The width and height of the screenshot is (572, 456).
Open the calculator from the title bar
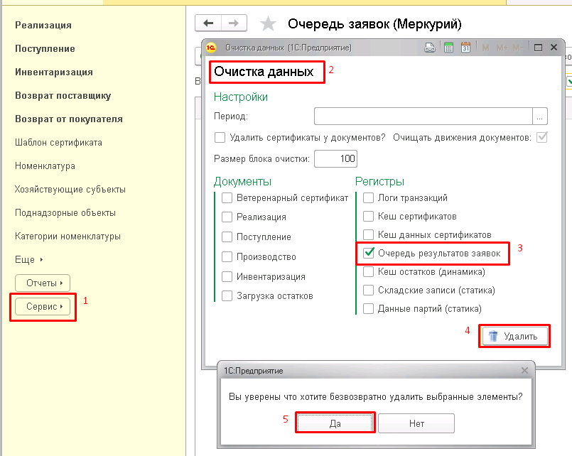(448, 48)
